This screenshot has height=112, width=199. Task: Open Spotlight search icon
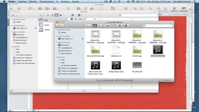point(195,2)
